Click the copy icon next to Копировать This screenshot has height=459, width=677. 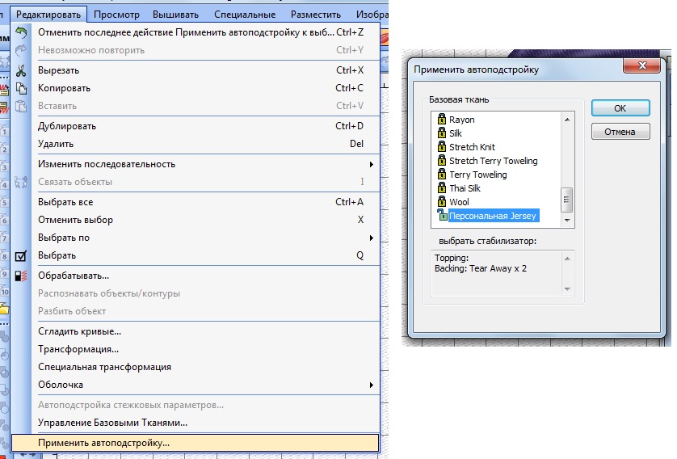[x=21, y=88]
